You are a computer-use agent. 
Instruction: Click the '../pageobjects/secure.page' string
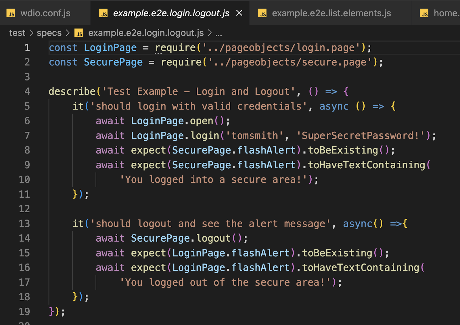coord(290,62)
